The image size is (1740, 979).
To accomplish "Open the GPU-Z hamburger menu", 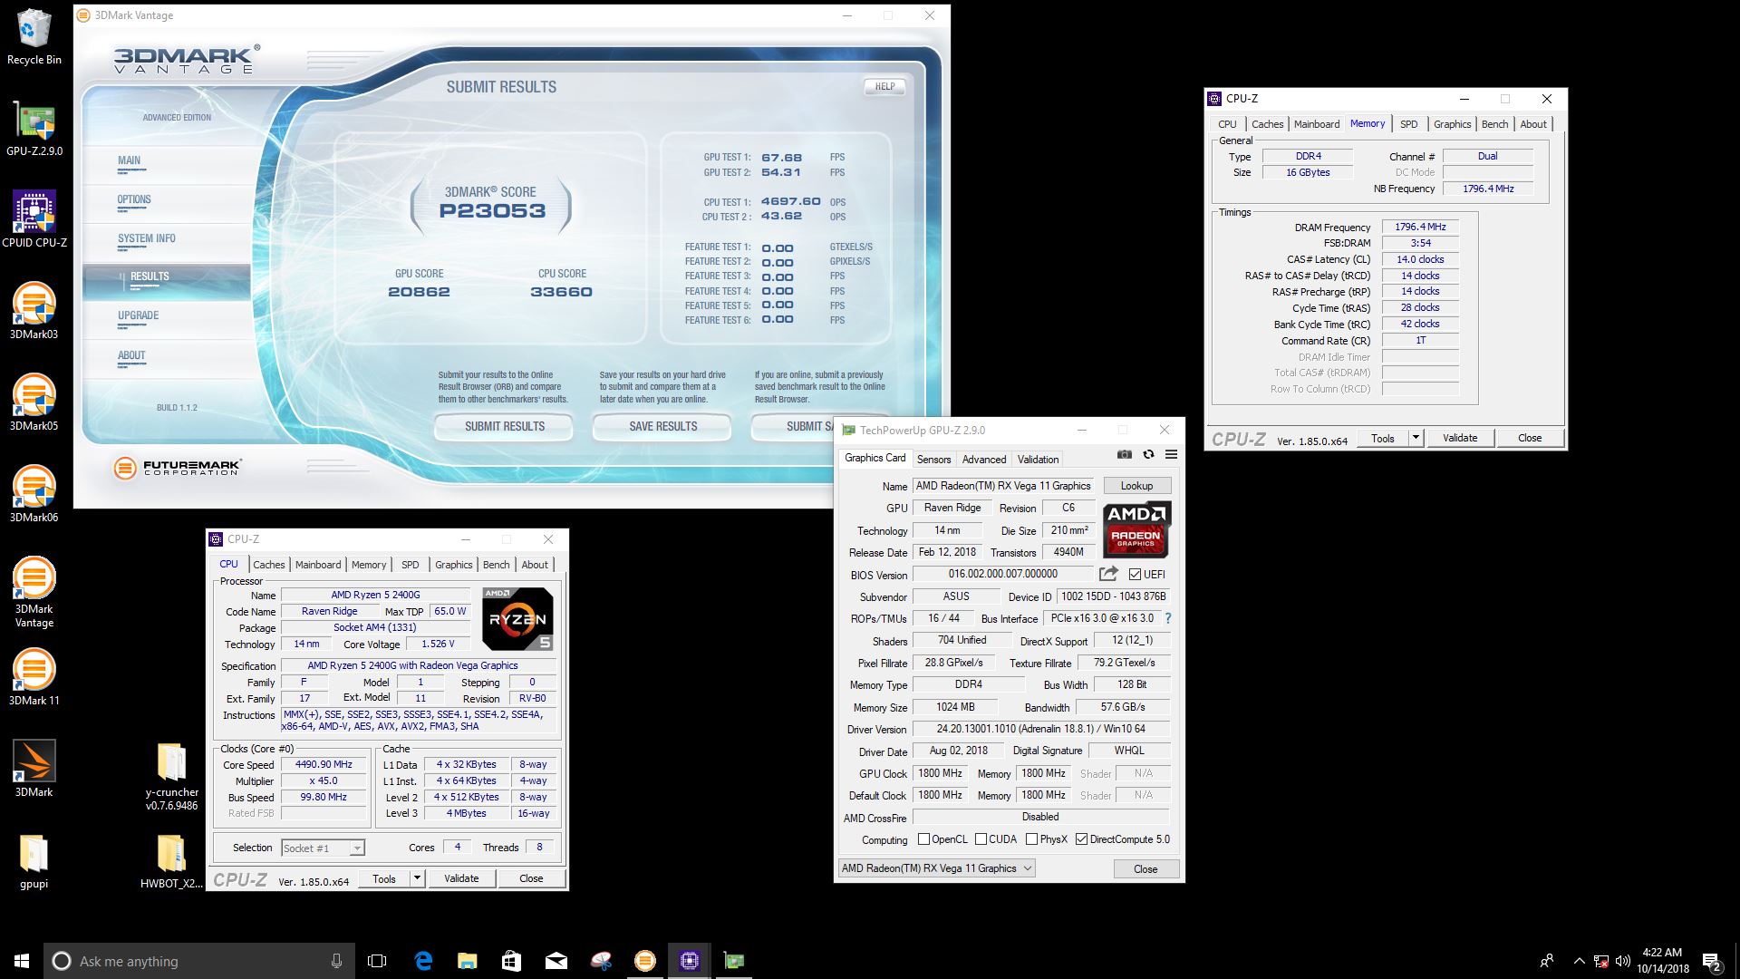I will [x=1171, y=455].
